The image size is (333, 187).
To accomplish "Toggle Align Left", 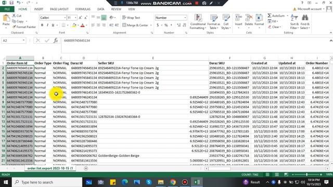I will pos(93,25).
